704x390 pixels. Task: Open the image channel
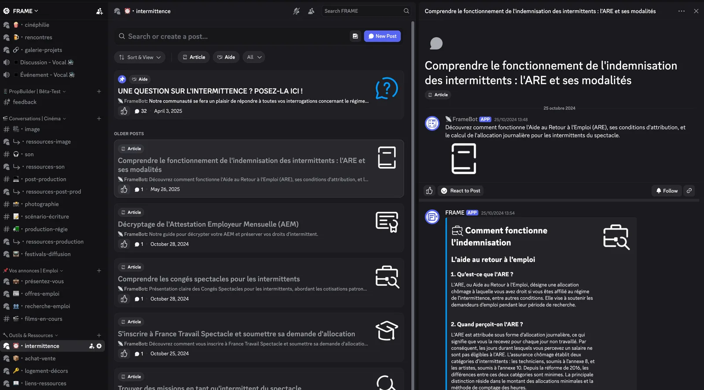(x=53, y=129)
